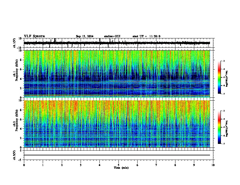
Task: Click time axis tick label "10" at right end
Action: pos(213,165)
